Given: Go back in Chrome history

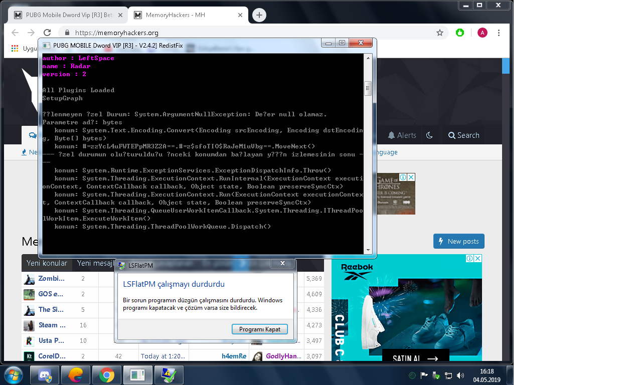Looking at the screenshot, I should [x=15, y=33].
